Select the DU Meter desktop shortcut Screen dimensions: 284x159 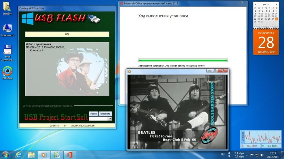tap(7, 73)
